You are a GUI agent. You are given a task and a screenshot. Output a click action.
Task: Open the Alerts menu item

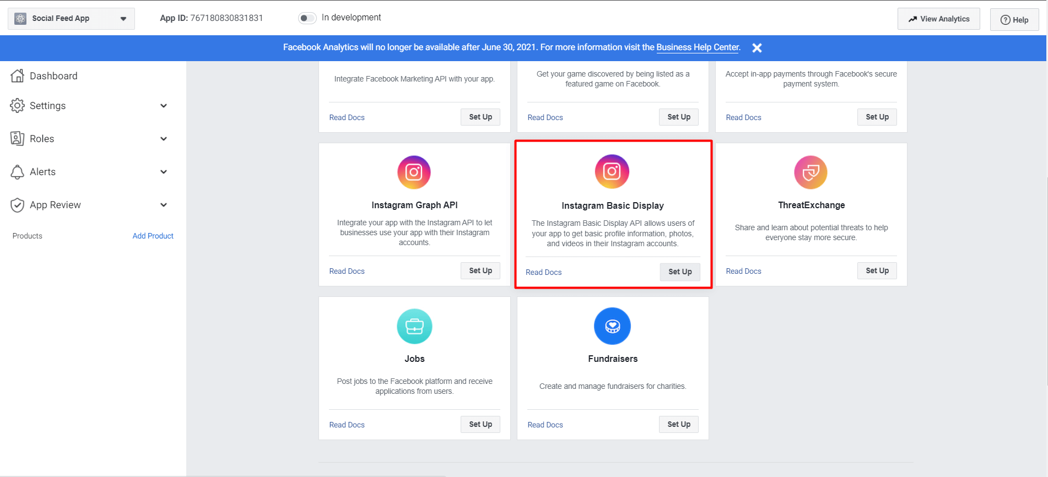[42, 172]
